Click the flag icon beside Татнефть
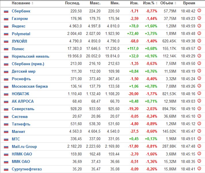205x173 pixels. pos(6,124)
